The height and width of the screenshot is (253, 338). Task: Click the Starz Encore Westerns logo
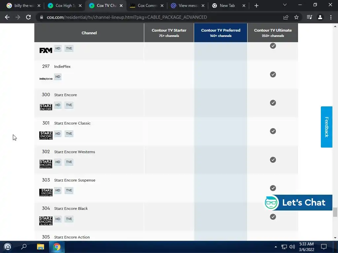[x=46, y=164]
